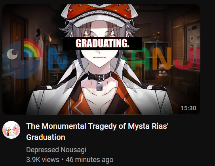215x166 pixels.
Task: Click the 15:30 duration badge
Action: (188, 108)
